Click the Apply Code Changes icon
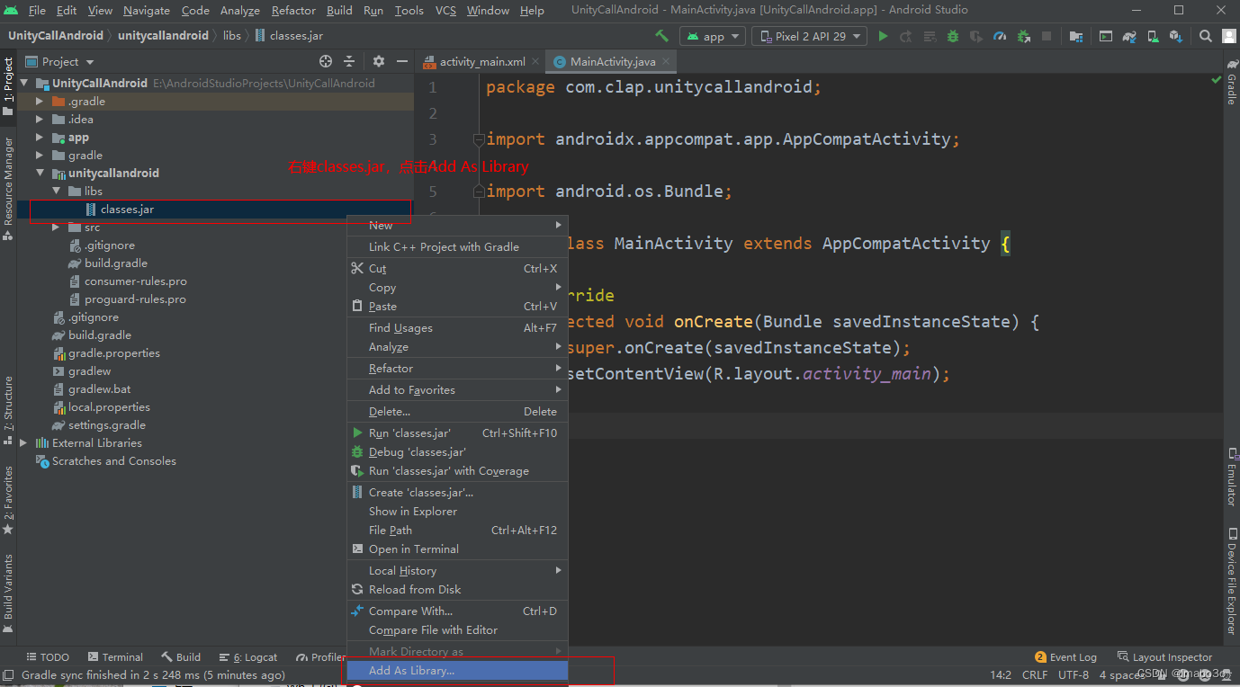This screenshot has height=687, width=1240. [x=930, y=36]
